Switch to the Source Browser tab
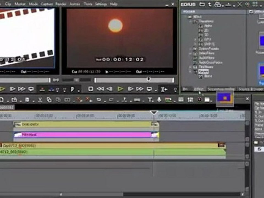The width and height of the screenshot is (264, 198). pyautogui.click(x=251, y=89)
